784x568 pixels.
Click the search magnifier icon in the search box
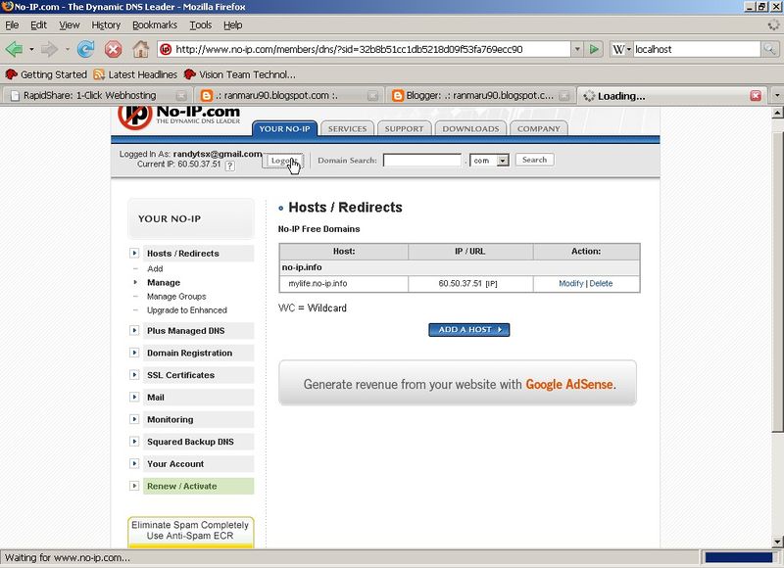click(x=769, y=49)
